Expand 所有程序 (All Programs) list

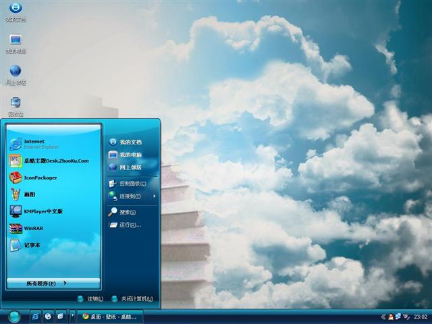46,283
